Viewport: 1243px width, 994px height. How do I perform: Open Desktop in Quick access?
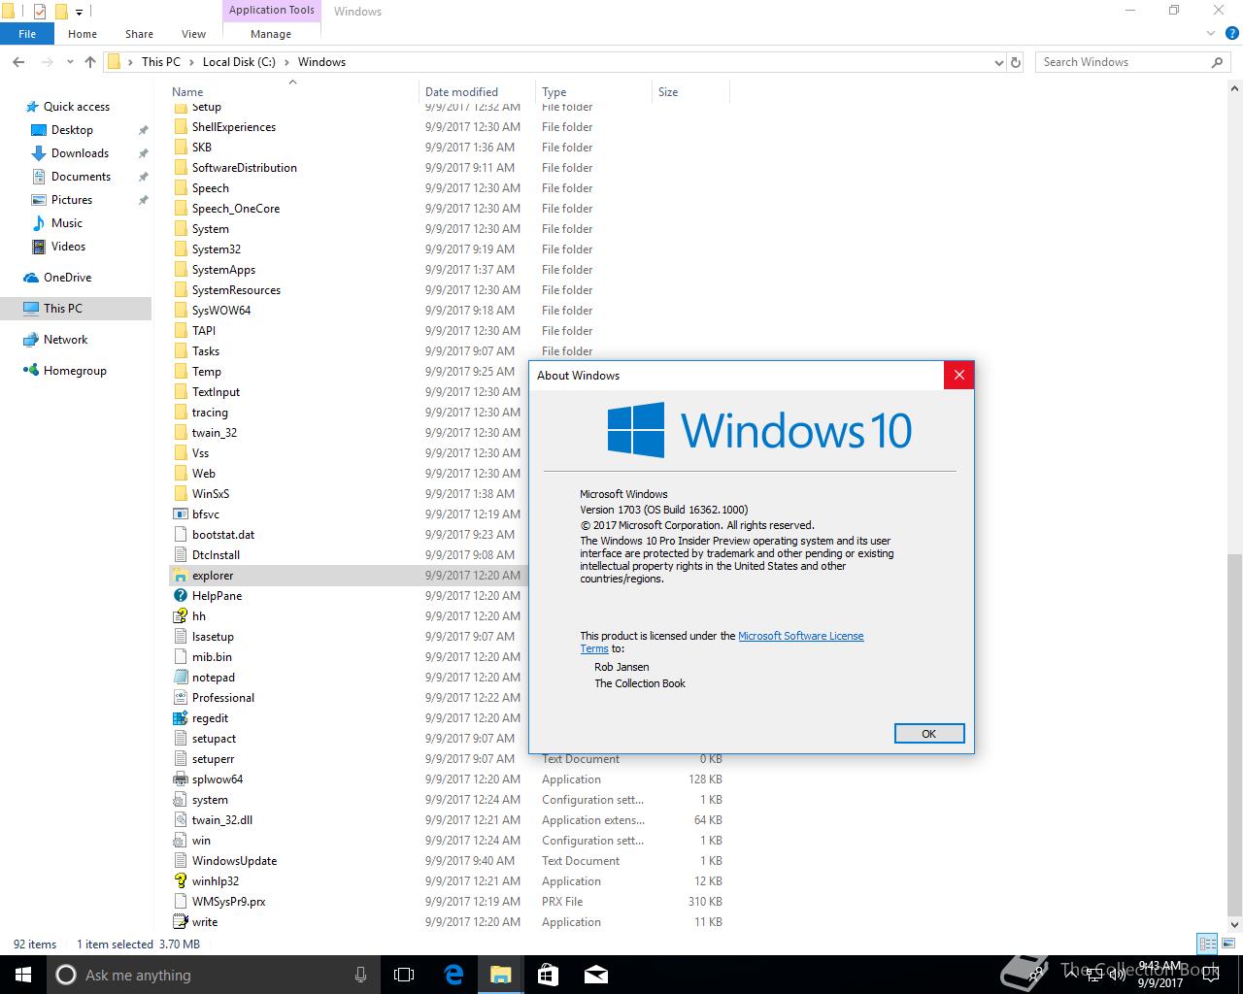click(x=72, y=130)
